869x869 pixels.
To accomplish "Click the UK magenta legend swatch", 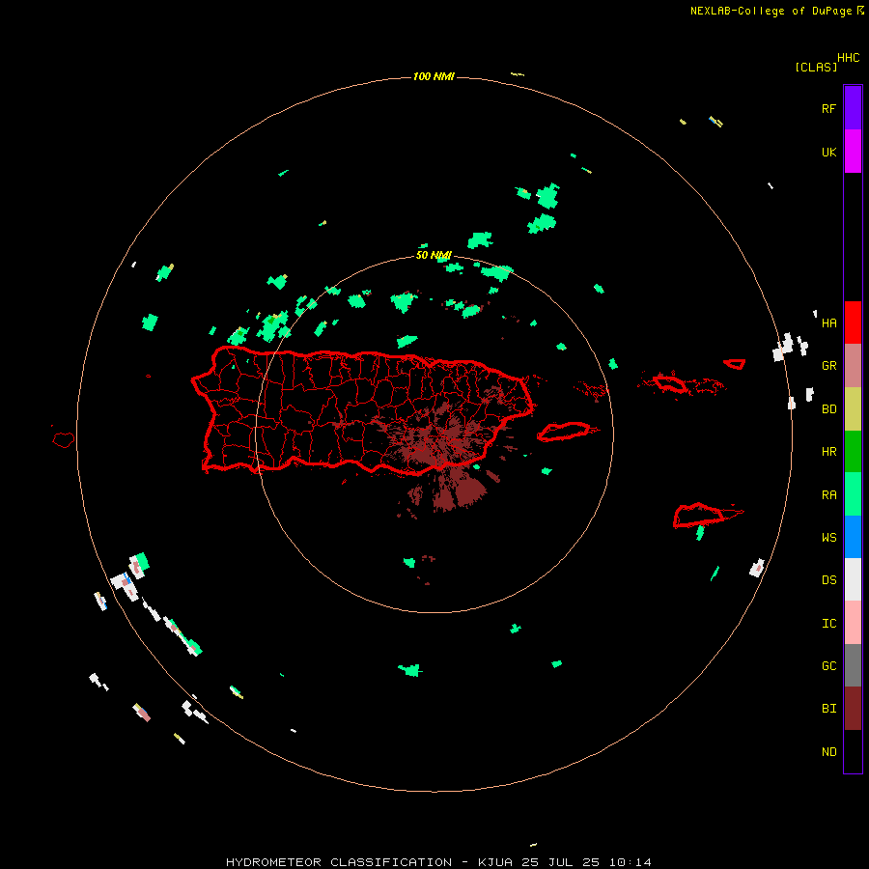I will pyautogui.click(x=853, y=152).
